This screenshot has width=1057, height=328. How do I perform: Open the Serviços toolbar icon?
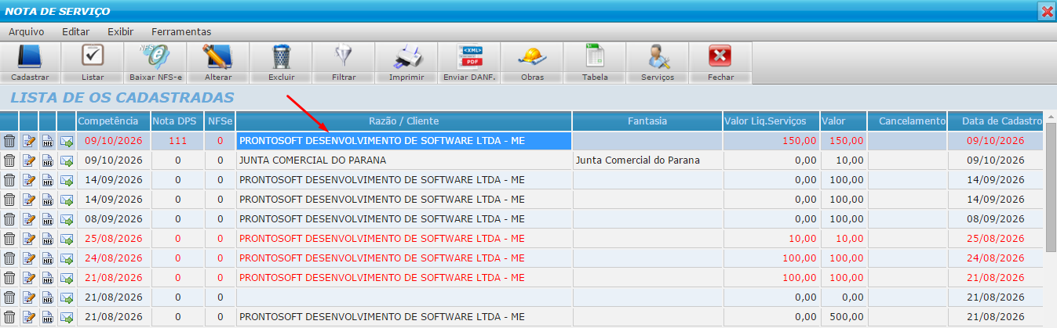pyautogui.click(x=658, y=63)
